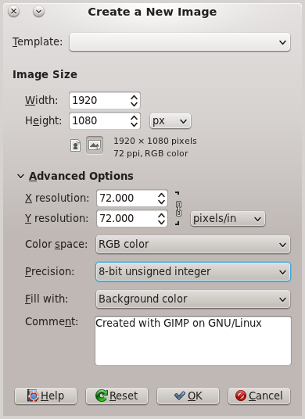Select landscape orientation icon
The width and height of the screenshot is (305, 419).
point(95,145)
